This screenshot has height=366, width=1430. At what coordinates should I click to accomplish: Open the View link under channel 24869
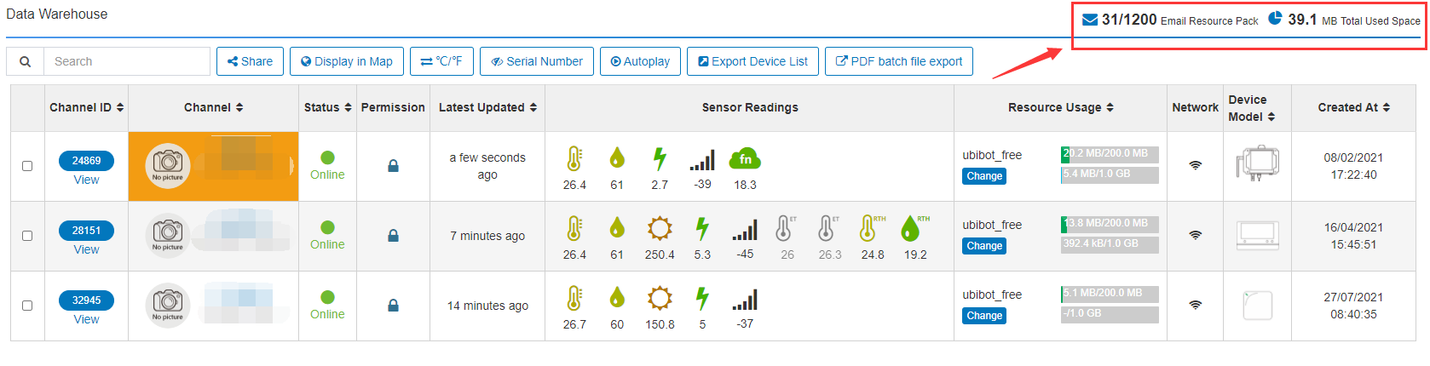tap(86, 180)
